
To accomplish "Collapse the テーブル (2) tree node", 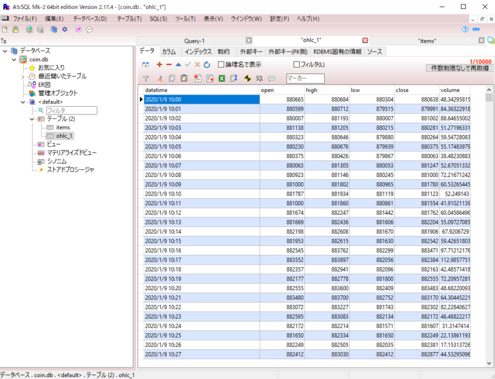I will click(32, 119).
